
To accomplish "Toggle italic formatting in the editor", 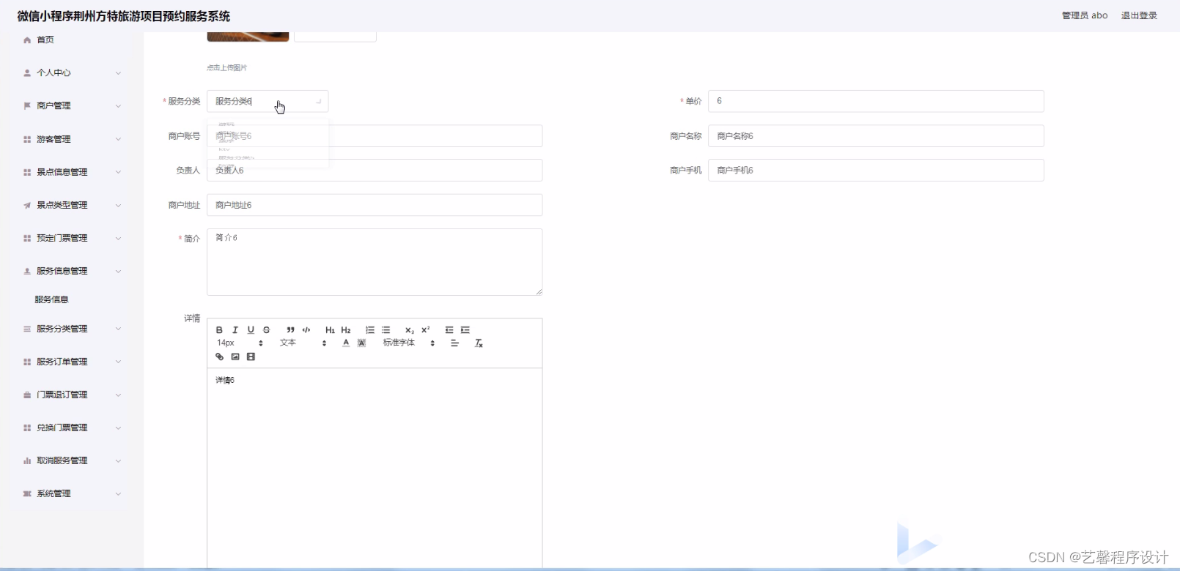I will point(235,330).
